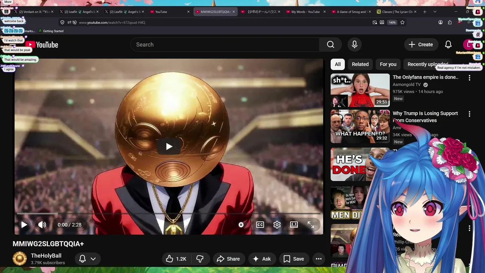Open the list all tabs dropdown
485x273 pixels.
(x=435, y=12)
